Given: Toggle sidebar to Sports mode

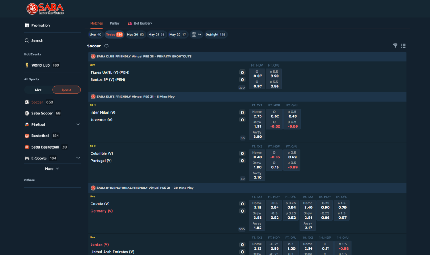Looking at the screenshot, I should (66, 90).
